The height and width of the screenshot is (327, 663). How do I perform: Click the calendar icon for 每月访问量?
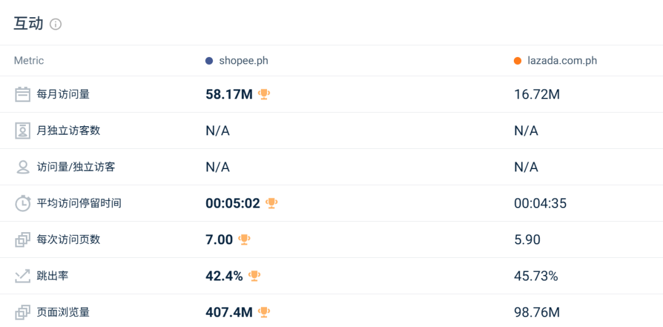coord(23,94)
